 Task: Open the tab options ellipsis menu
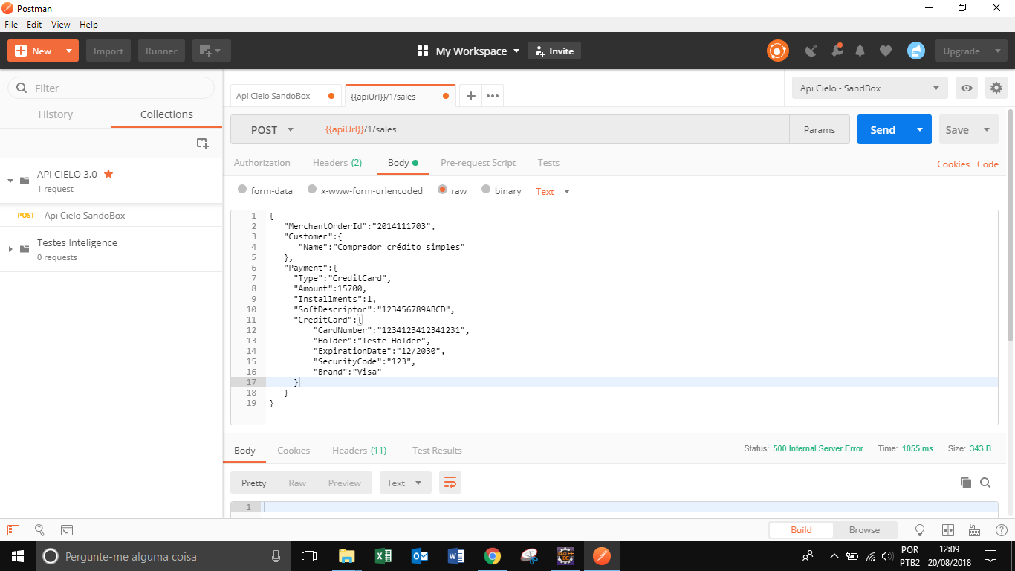(x=493, y=96)
